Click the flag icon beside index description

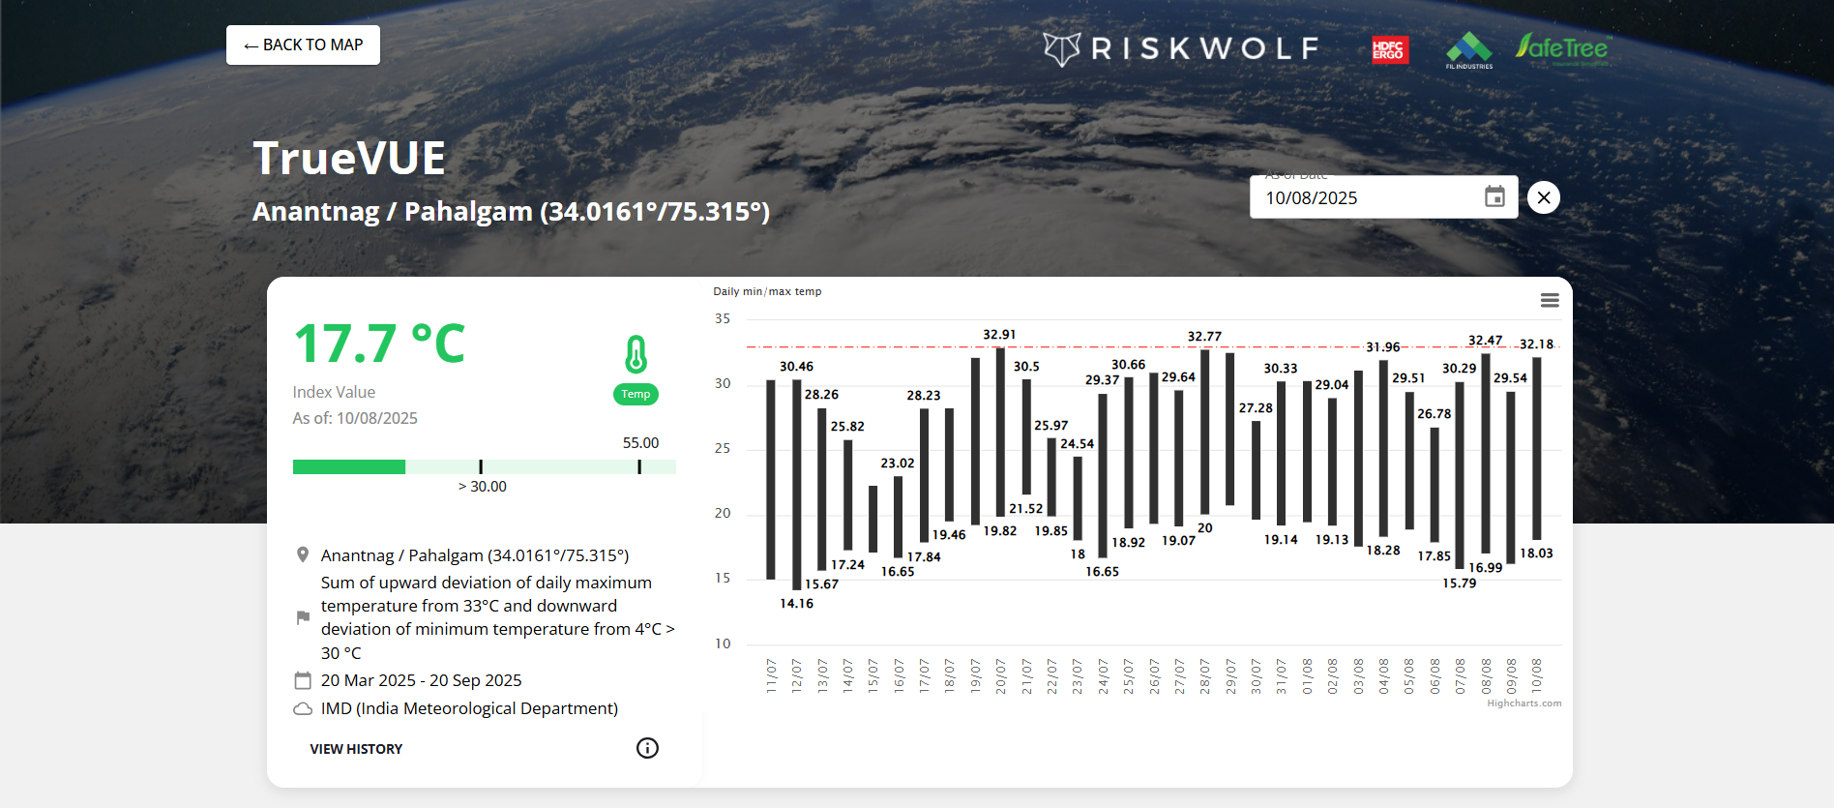point(303,617)
